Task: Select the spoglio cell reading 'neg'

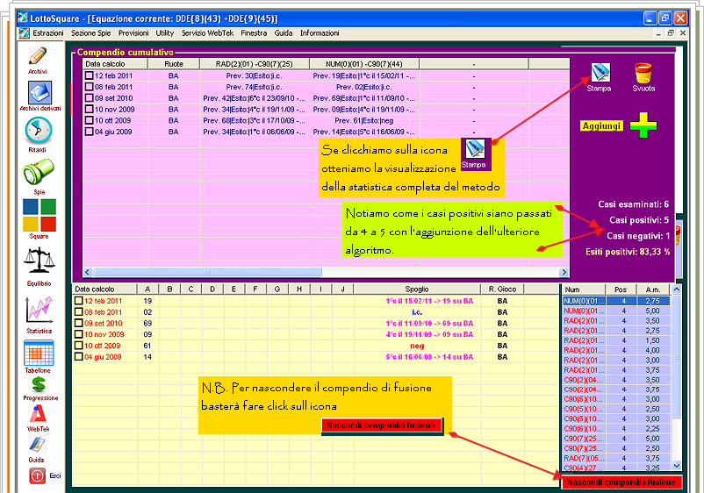Action: (417, 346)
